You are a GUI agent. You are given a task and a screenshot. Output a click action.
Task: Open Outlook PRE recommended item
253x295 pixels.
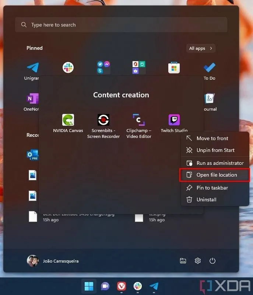pyautogui.click(x=33, y=155)
